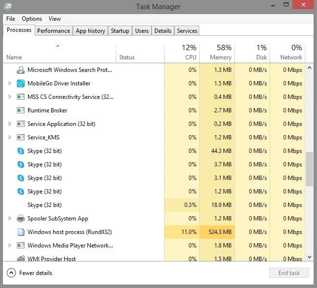
Task: Sort by the Name column header
Action: pyautogui.click(x=60, y=53)
